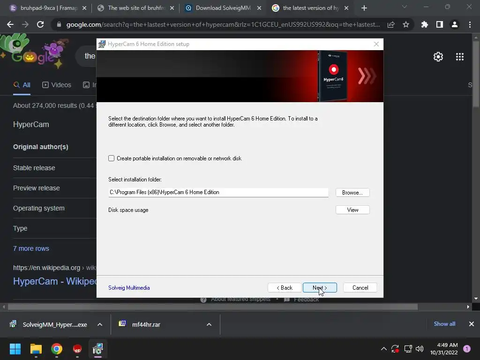Select the All search filter

click(22, 85)
